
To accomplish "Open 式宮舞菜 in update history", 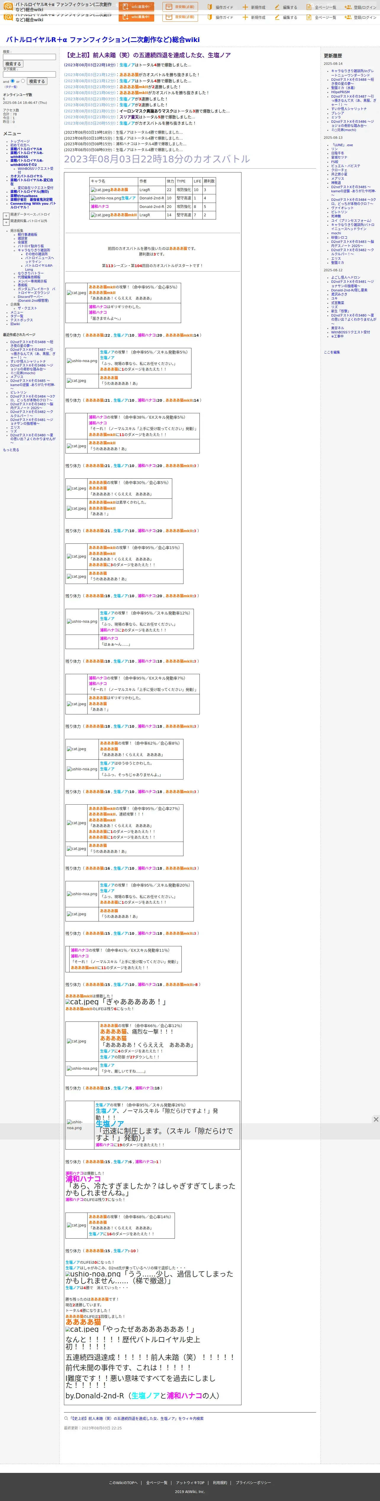I will 337,303.
